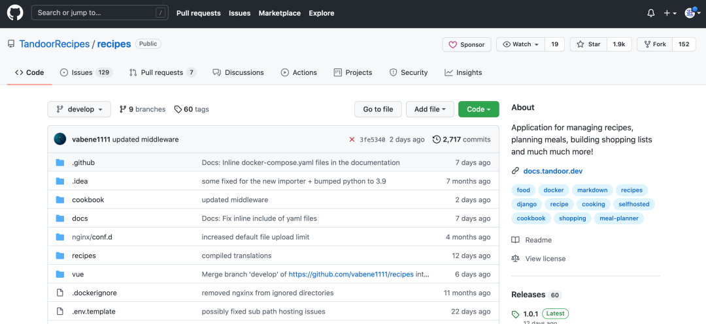This screenshot has height=324, width=706.
Task: Open the github.com/vabene1111/recipes commit link
Action: [351, 274]
